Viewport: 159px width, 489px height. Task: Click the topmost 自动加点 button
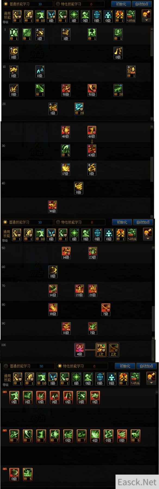[142, 4]
